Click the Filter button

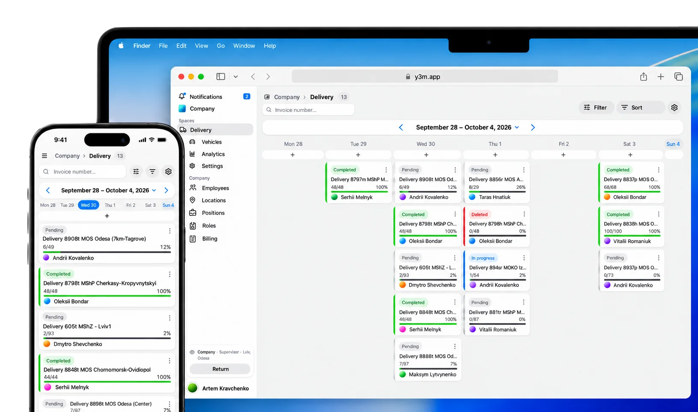(x=596, y=107)
